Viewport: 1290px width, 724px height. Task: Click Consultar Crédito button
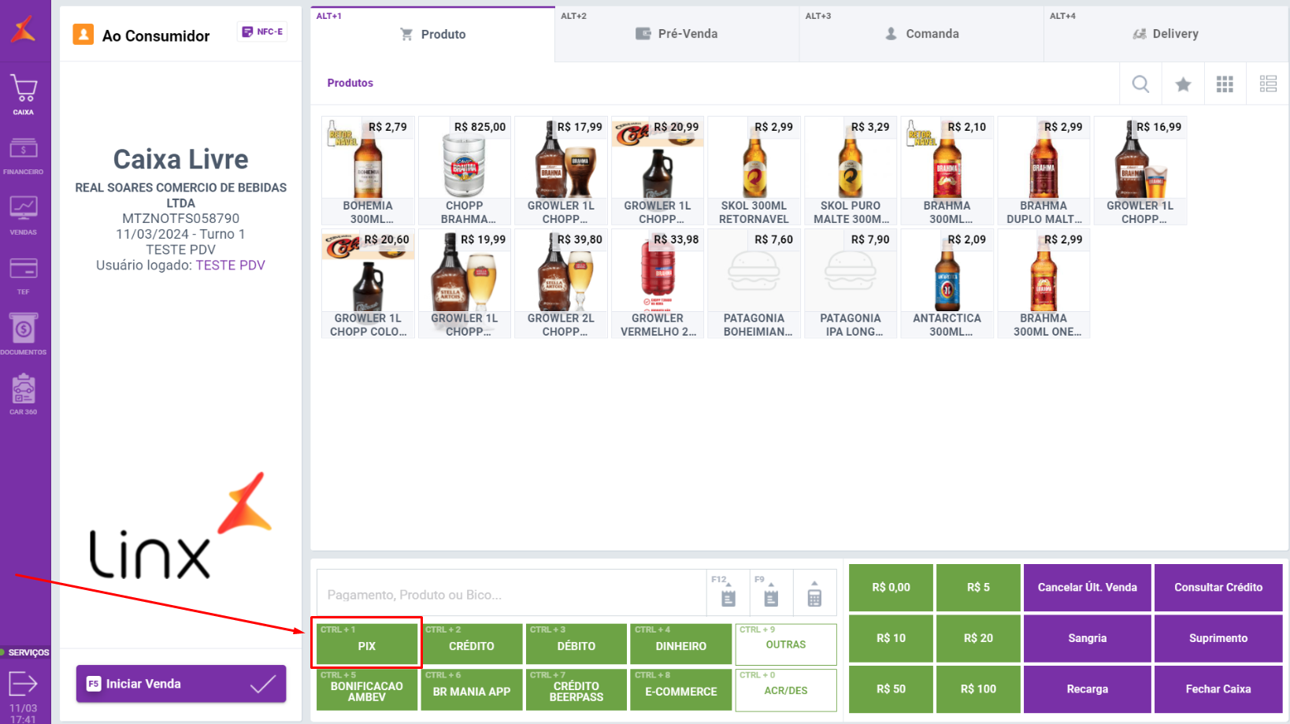coord(1218,587)
